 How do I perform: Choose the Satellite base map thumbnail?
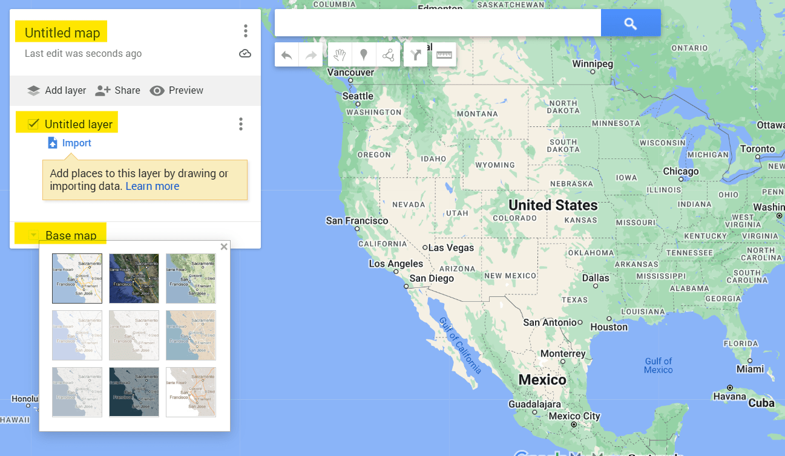(x=134, y=278)
